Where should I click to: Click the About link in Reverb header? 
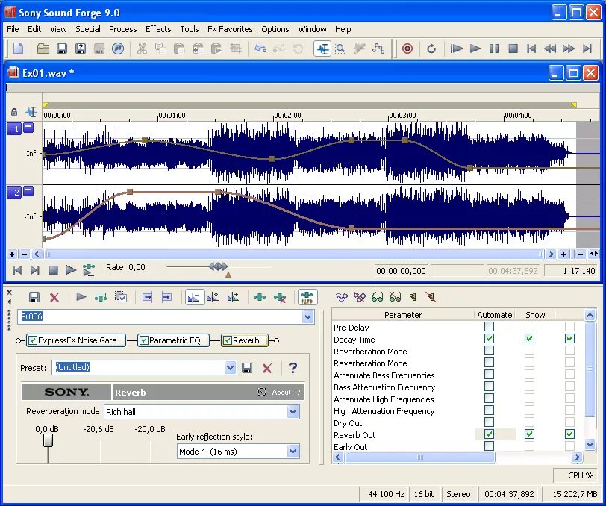(x=281, y=393)
